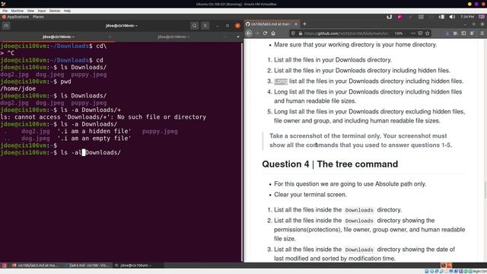Open new terminal tab icon

[x=6, y=26]
